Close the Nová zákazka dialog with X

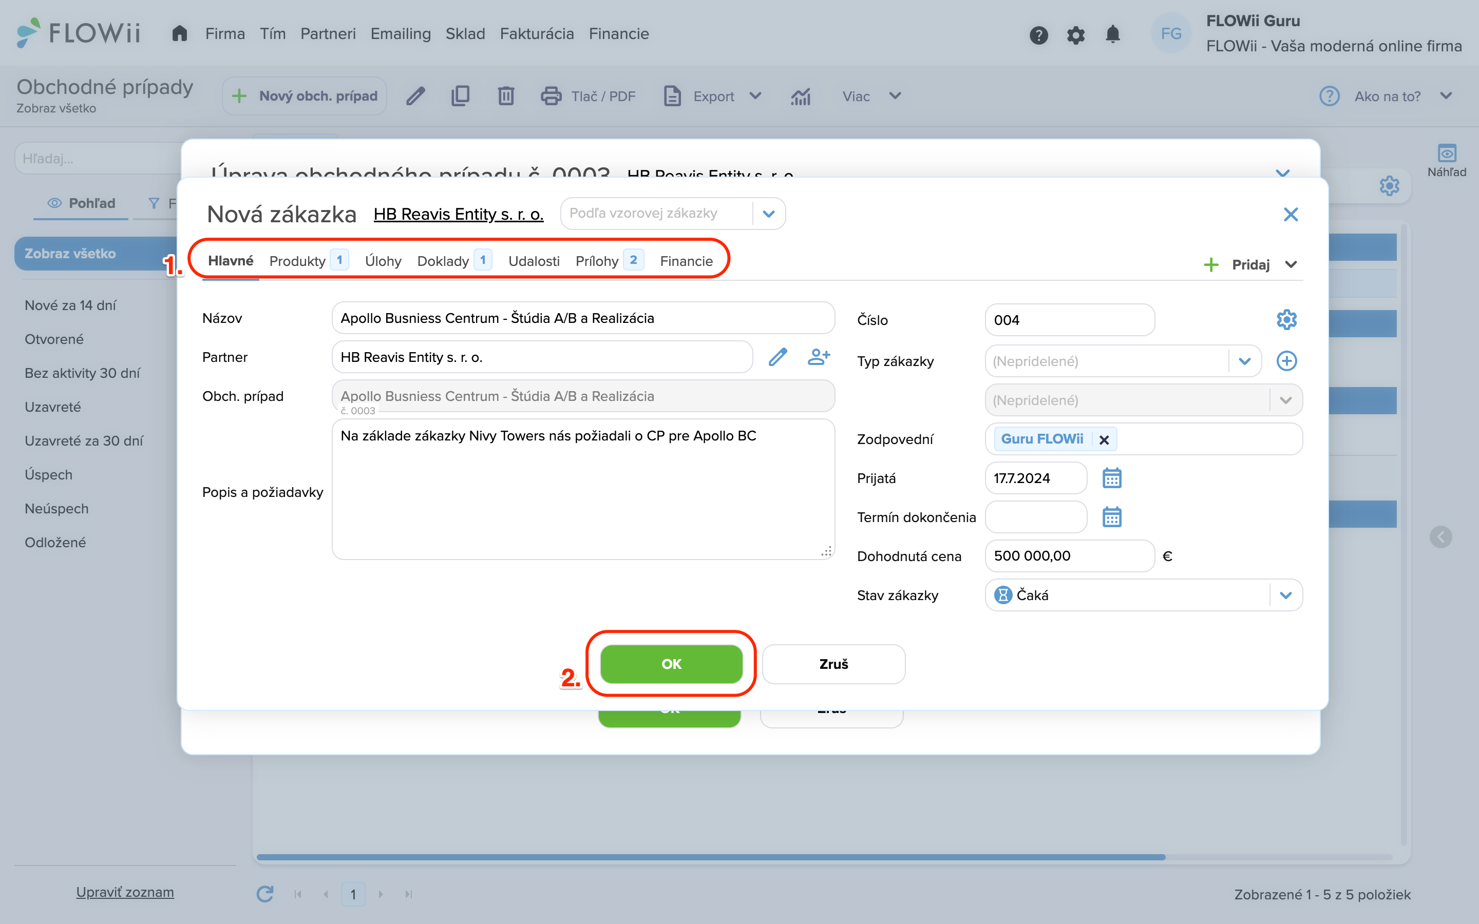point(1291,214)
